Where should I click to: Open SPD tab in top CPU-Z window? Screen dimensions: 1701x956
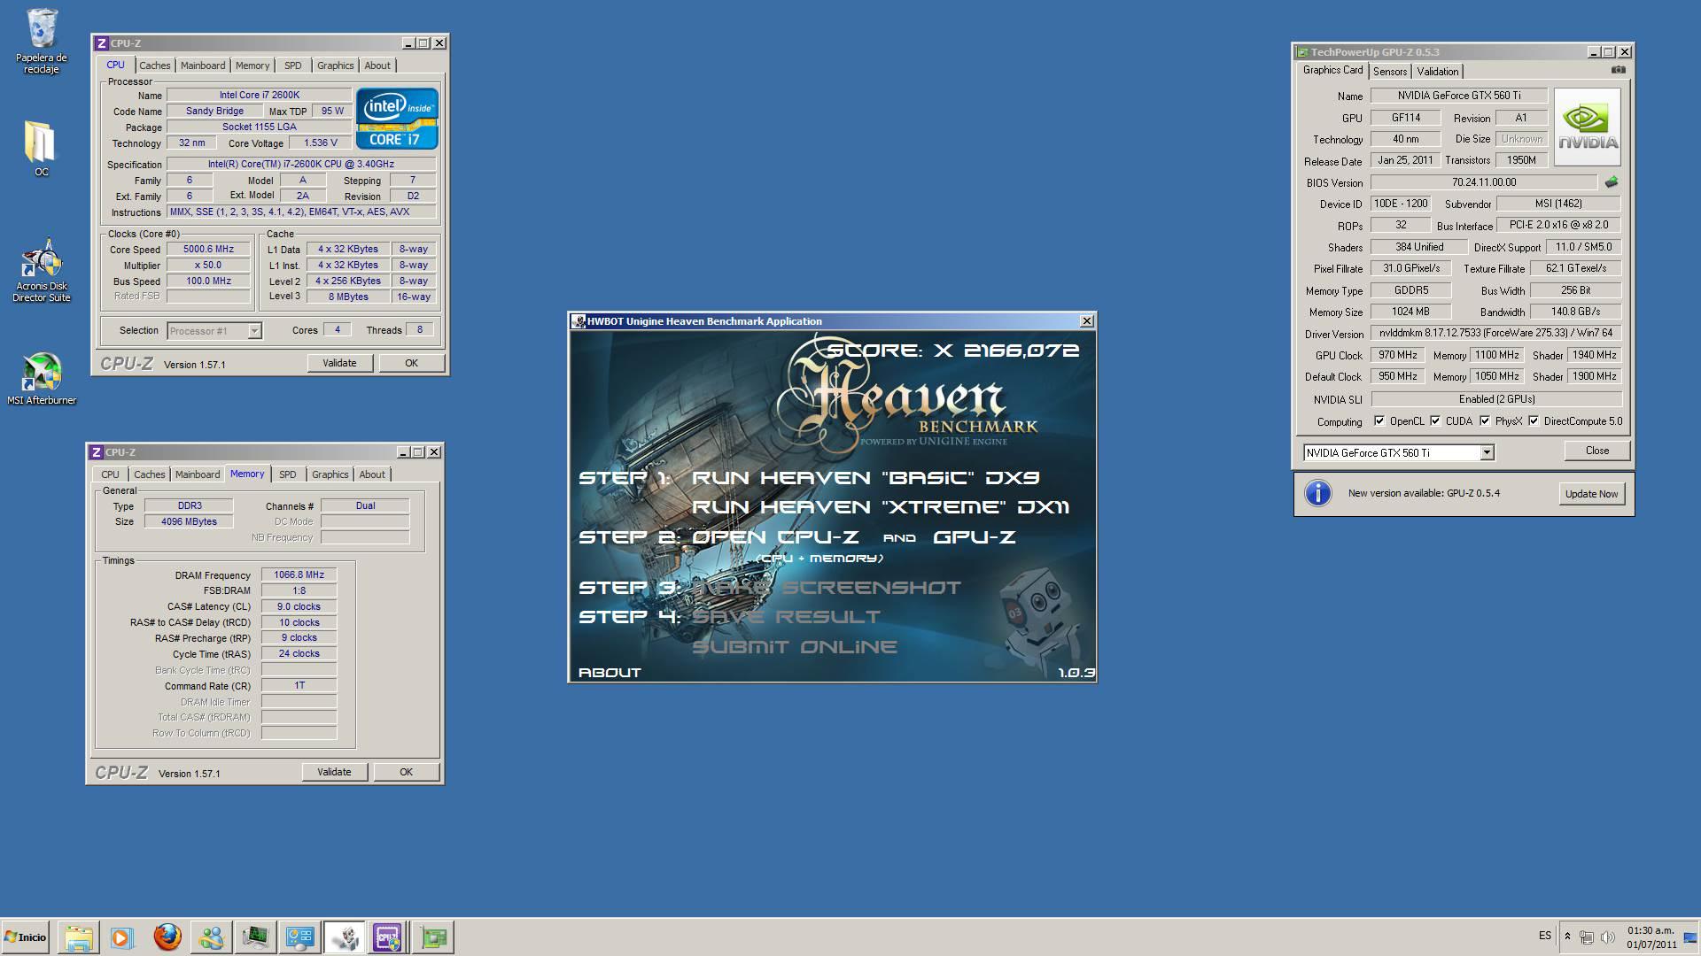pyautogui.click(x=293, y=66)
